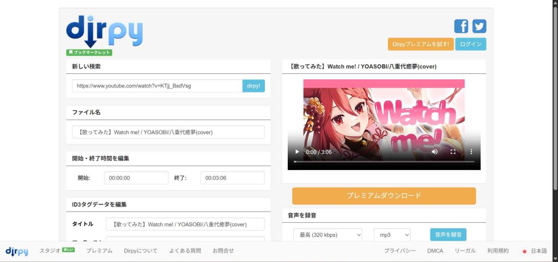Screen dimensions: 558x262
Task: Open DMCA footer link
Action: coord(435,251)
